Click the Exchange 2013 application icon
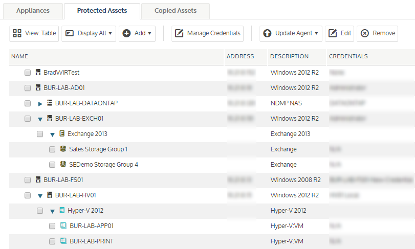The width and height of the screenshot is (415, 249). point(62,133)
